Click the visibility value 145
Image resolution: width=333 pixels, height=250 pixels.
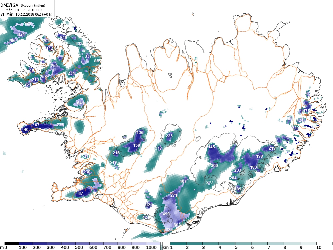211,147
